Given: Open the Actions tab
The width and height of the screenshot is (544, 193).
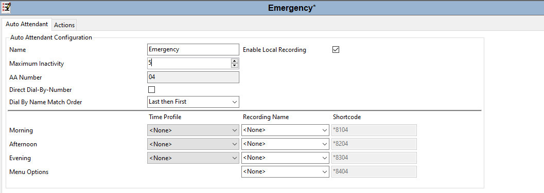Looking at the screenshot, I should pyautogui.click(x=64, y=25).
